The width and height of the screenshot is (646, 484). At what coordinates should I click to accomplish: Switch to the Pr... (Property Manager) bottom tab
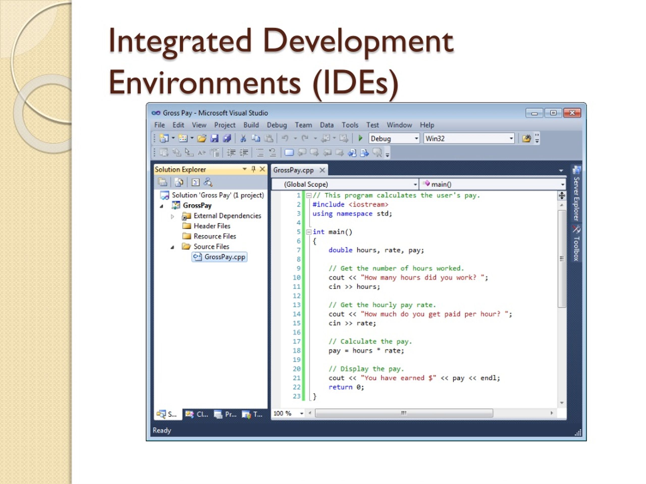[225, 414]
